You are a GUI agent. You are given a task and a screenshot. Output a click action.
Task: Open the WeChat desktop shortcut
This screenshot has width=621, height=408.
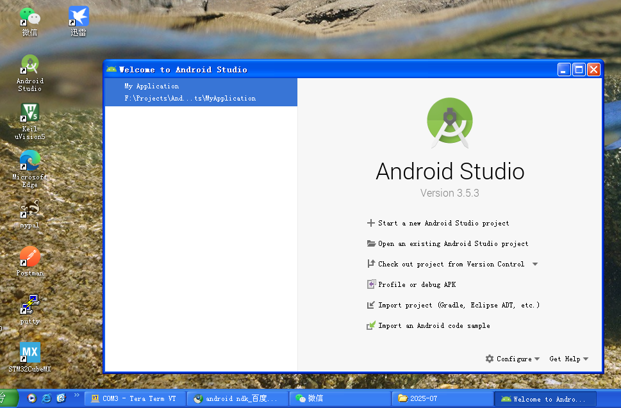(29, 22)
